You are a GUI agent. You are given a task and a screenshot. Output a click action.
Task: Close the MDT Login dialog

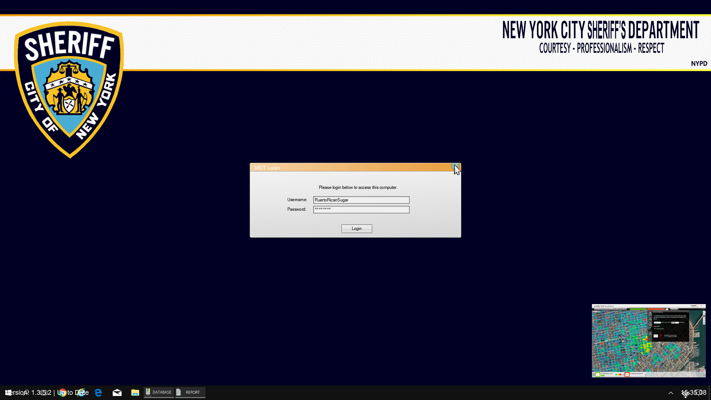[x=455, y=167]
